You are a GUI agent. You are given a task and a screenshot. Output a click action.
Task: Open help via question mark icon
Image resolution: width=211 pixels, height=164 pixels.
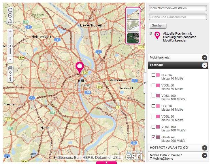pyautogui.click(x=10, y=73)
